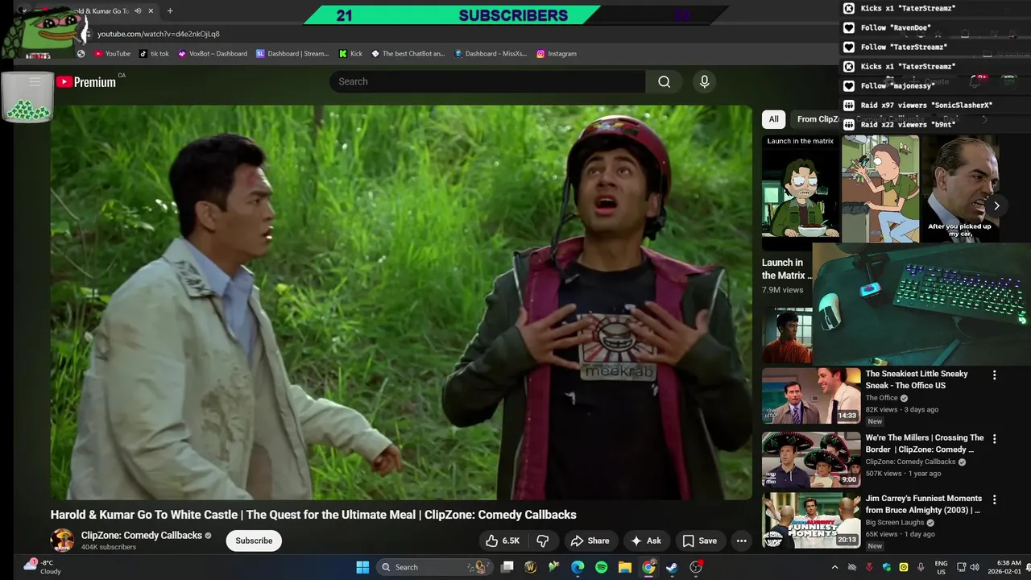Visit The Office channel name
Viewport: 1031px width, 580px height.
coord(881,398)
